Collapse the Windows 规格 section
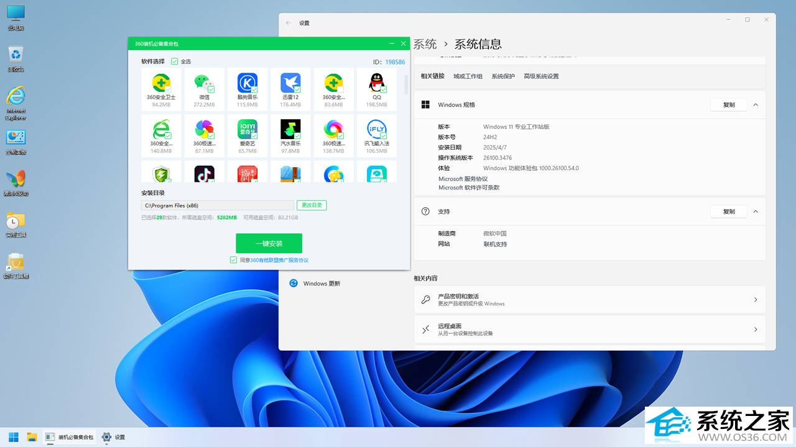Screen dimensions: 796x447 point(756,105)
